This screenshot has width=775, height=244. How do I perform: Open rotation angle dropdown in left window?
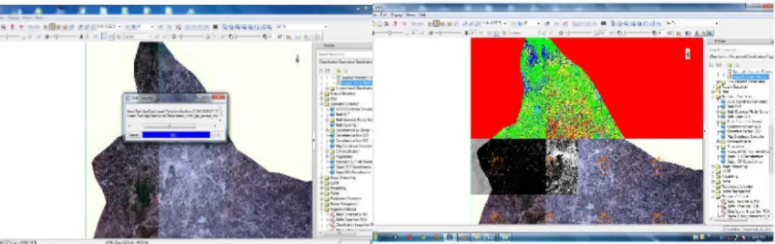click(x=152, y=27)
